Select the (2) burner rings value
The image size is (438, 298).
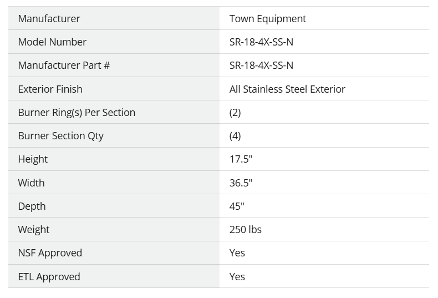[235, 113]
